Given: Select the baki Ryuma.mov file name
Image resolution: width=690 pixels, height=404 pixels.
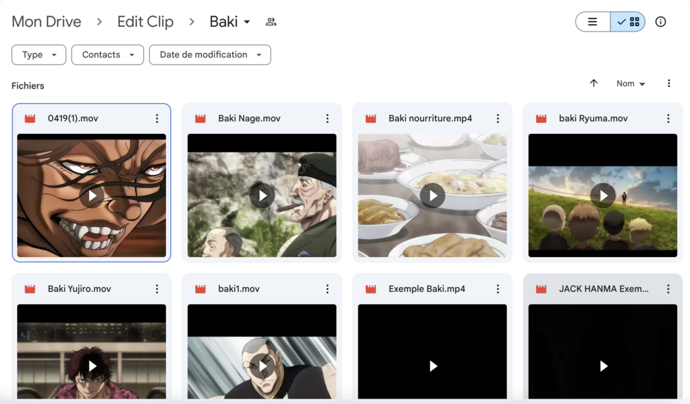Looking at the screenshot, I should pyautogui.click(x=593, y=118).
